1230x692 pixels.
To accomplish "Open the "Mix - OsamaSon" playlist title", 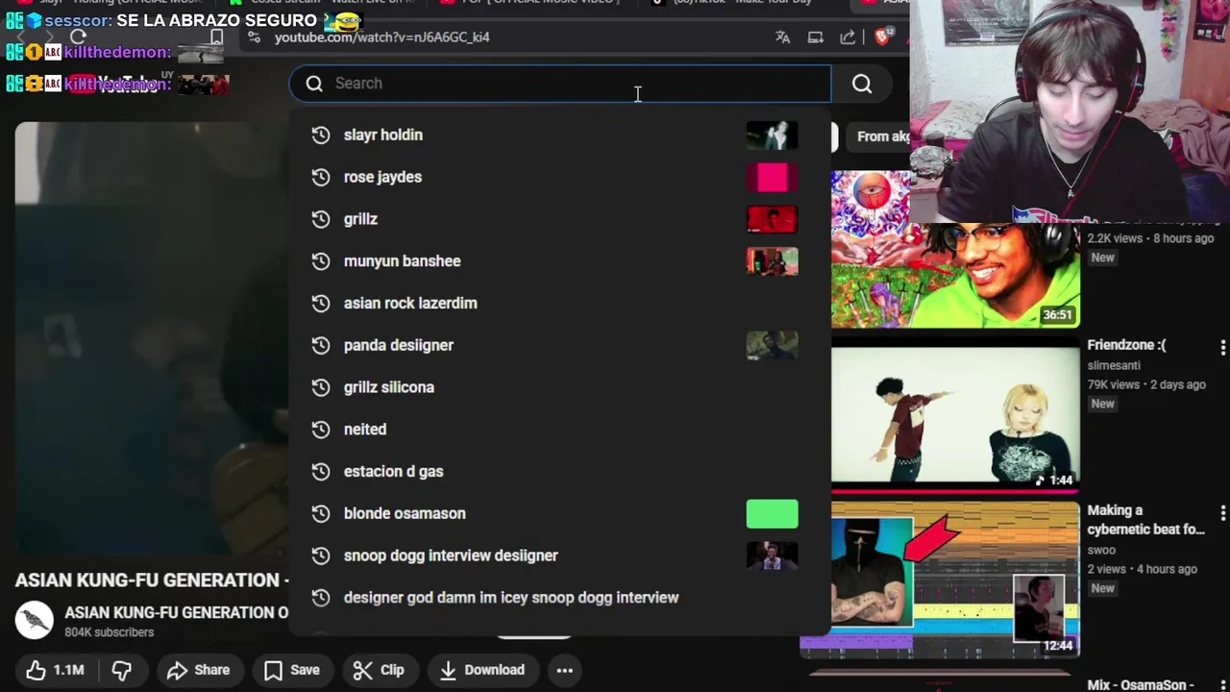I will pyautogui.click(x=1140, y=684).
